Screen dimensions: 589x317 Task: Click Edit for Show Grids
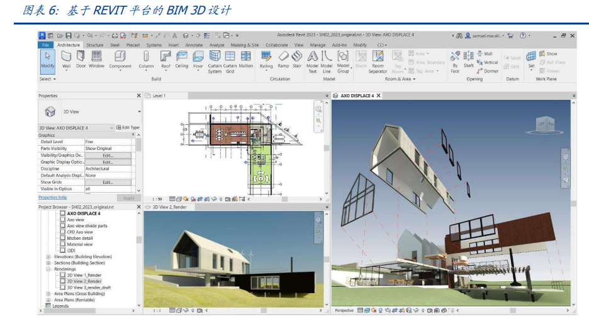click(x=108, y=183)
